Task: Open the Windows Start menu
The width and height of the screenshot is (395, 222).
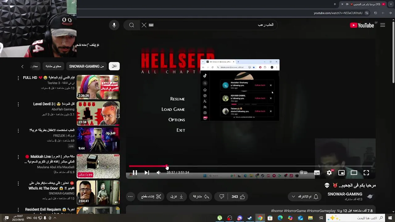Action: [x=390, y=218]
